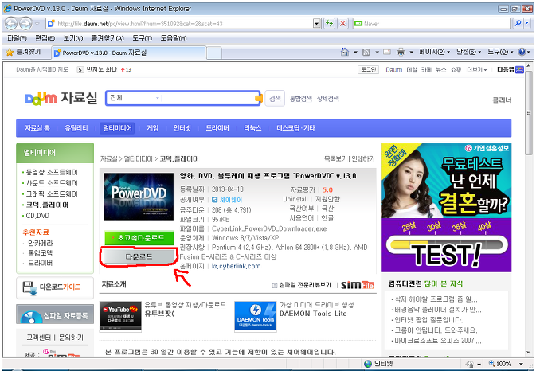Viewport: 536px width, 371px height.
Task: Open CD,DVD category in sidebar
Action: (x=37, y=216)
